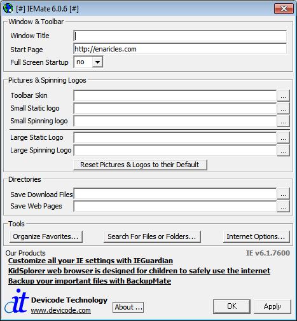Click the Toolbar Skin text field
Screen dimensions: 297x321
[x=175, y=95]
